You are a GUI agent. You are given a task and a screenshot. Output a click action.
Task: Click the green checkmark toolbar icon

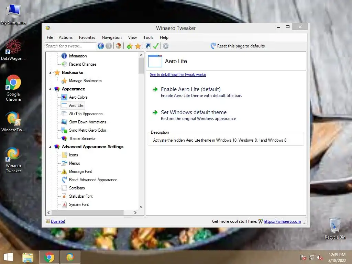pyautogui.click(x=156, y=46)
